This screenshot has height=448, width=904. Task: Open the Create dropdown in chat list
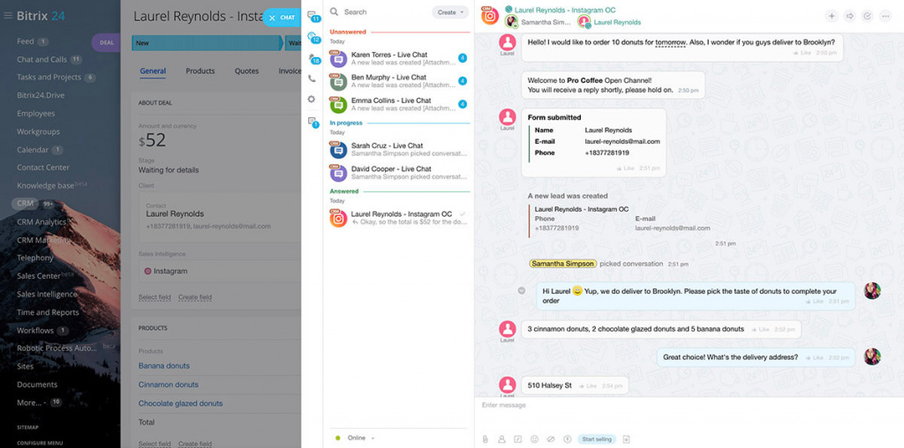pyautogui.click(x=450, y=12)
